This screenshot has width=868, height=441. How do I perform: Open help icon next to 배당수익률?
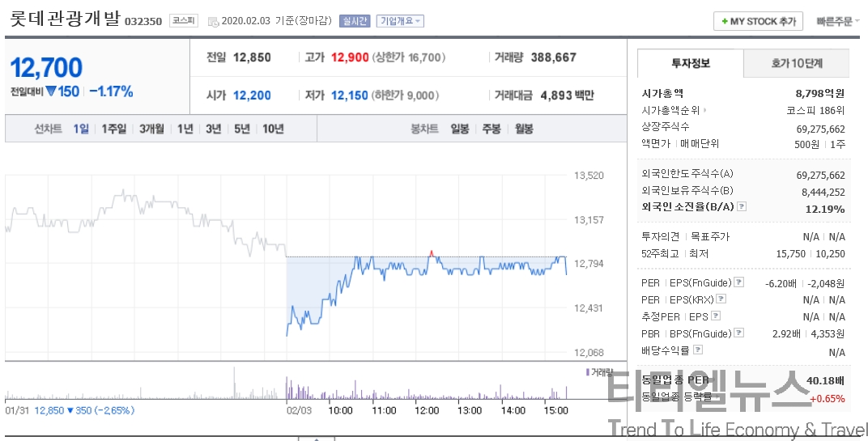698,350
